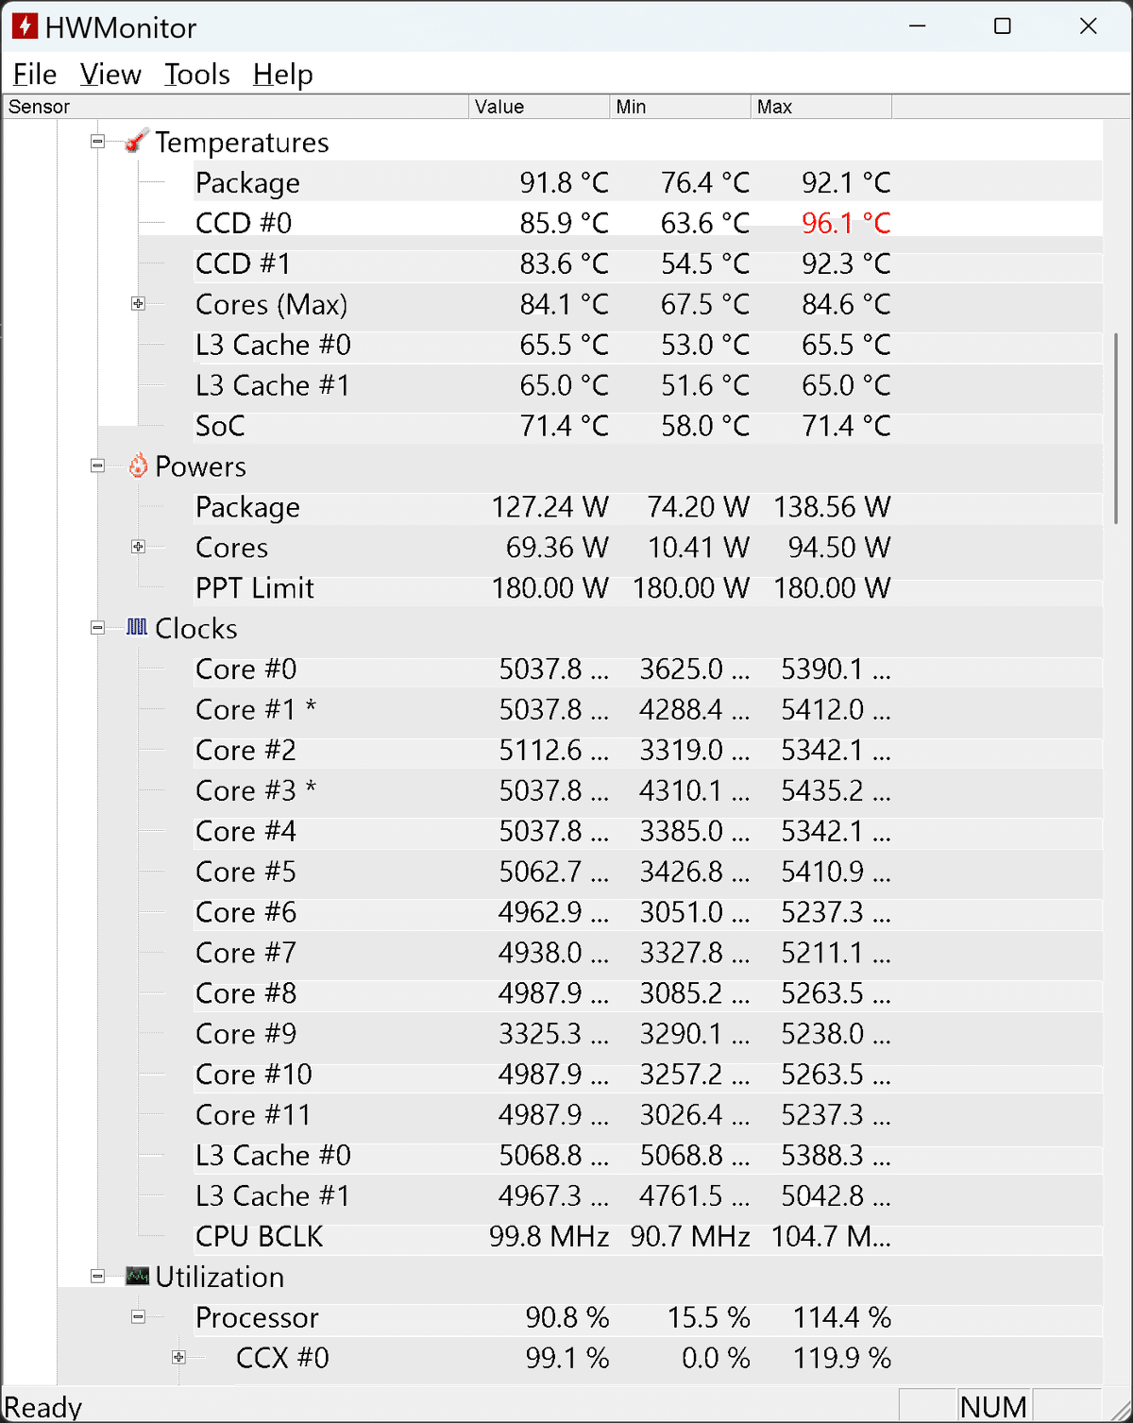The height and width of the screenshot is (1423, 1133).
Task: Click the vertical scrollbar thumb
Action: [x=1116, y=428]
